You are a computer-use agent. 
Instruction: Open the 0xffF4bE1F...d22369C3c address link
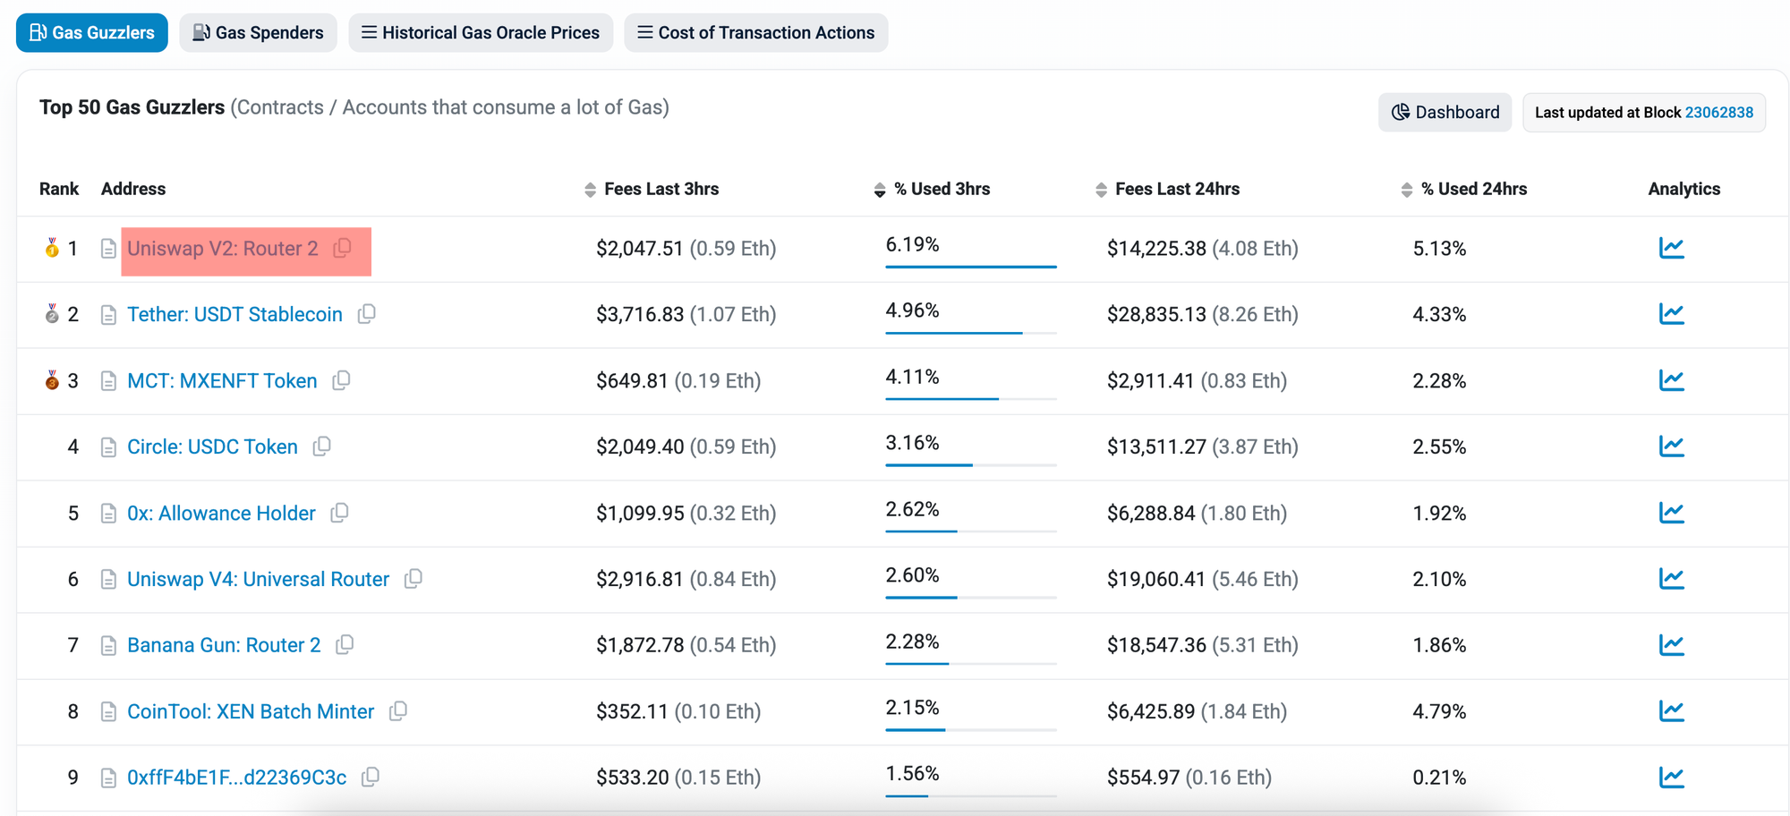click(x=236, y=778)
